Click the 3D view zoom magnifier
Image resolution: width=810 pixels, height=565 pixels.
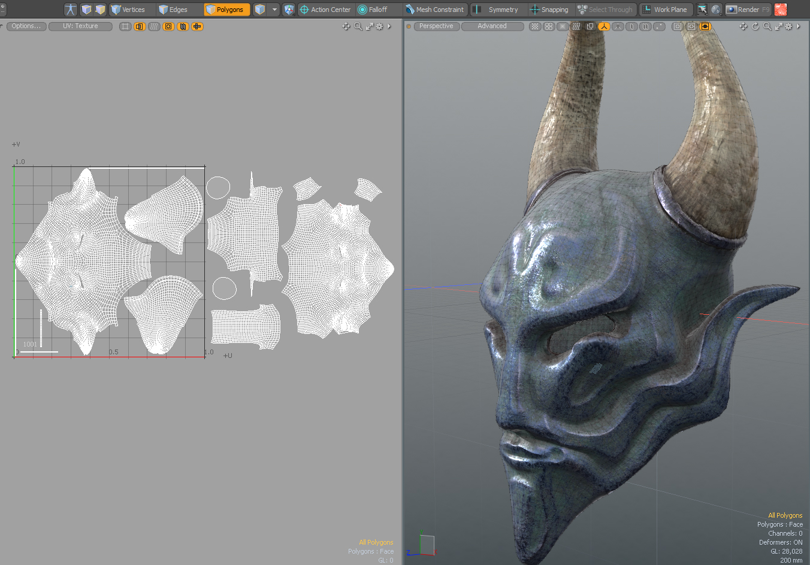767,26
